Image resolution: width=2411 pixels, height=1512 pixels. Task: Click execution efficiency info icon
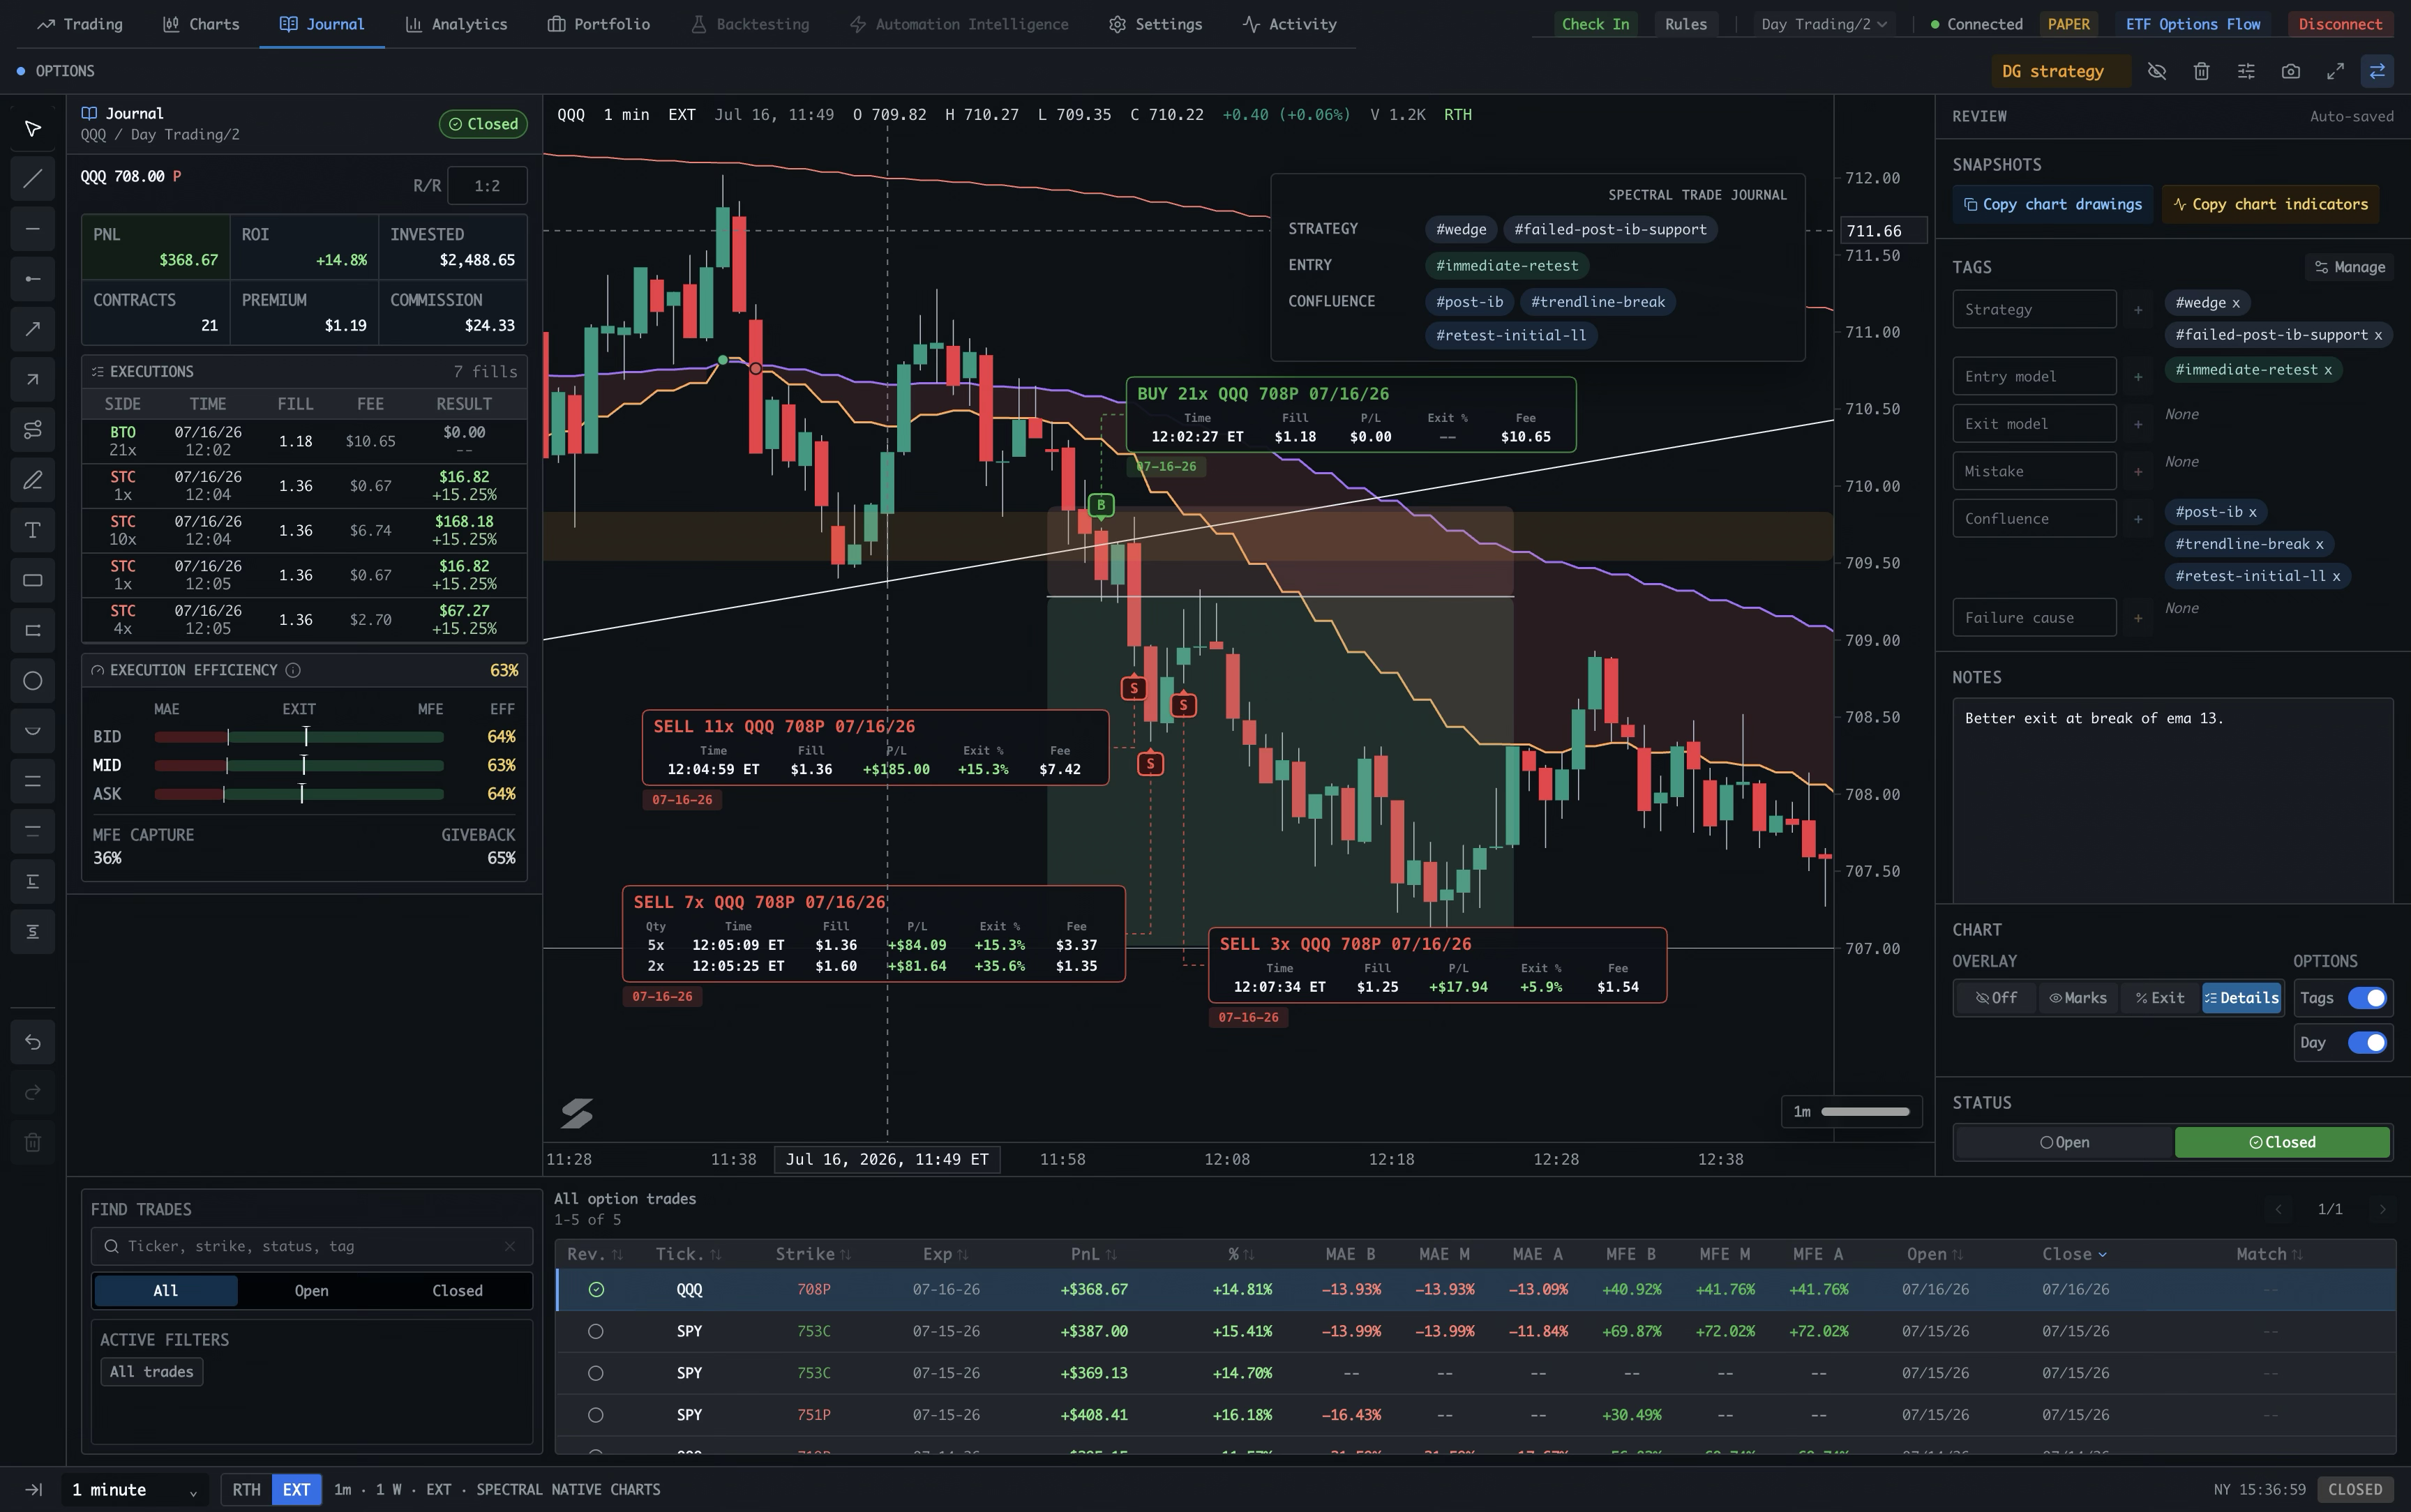tap(293, 670)
